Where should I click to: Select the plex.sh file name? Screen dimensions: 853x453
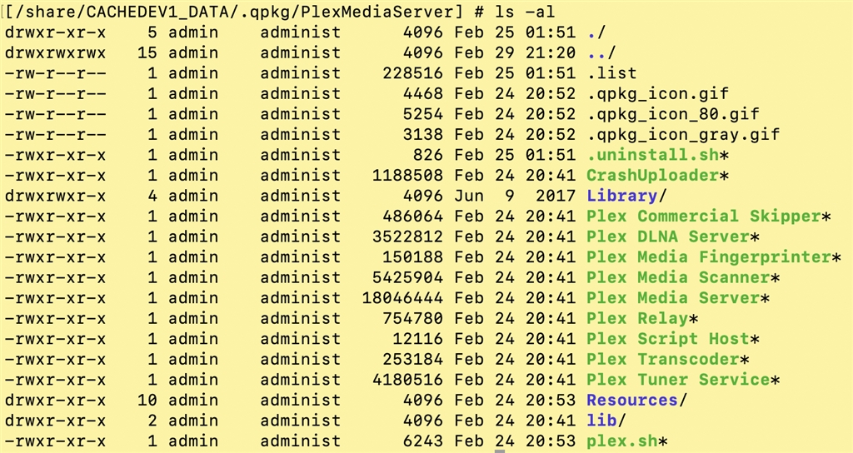622,441
